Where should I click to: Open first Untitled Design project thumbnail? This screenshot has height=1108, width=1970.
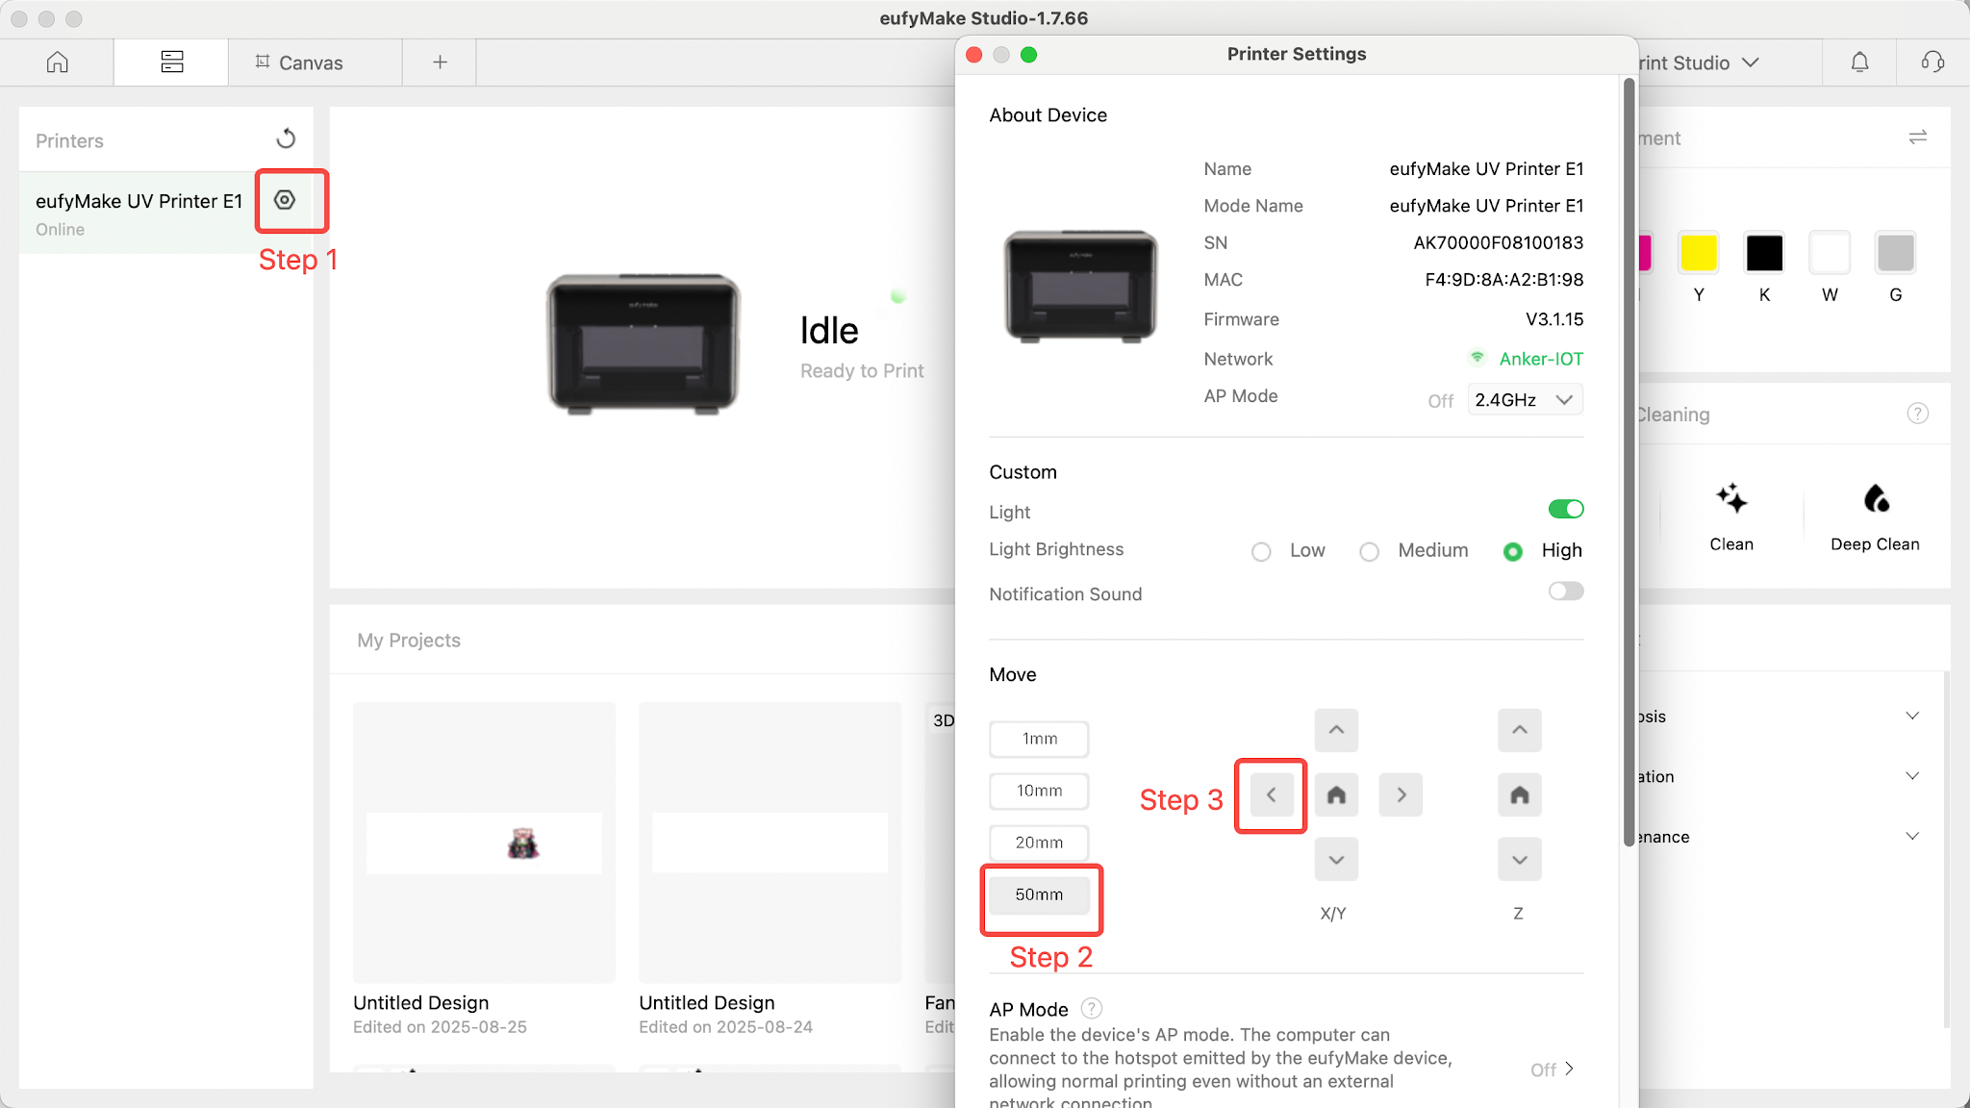coord(484,843)
